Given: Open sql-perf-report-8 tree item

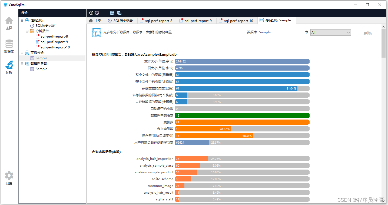Looking at the screenshot, I should pos(54,37).
